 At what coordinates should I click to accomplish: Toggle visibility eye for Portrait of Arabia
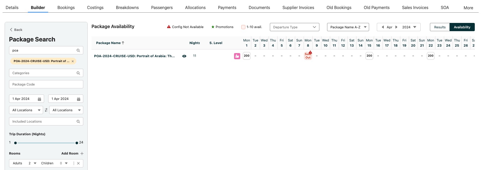click(184, 56)
